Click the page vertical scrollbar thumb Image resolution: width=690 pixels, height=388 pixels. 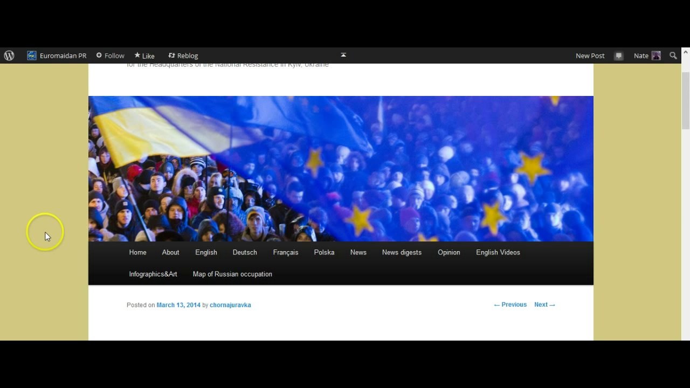coord(686,101)
